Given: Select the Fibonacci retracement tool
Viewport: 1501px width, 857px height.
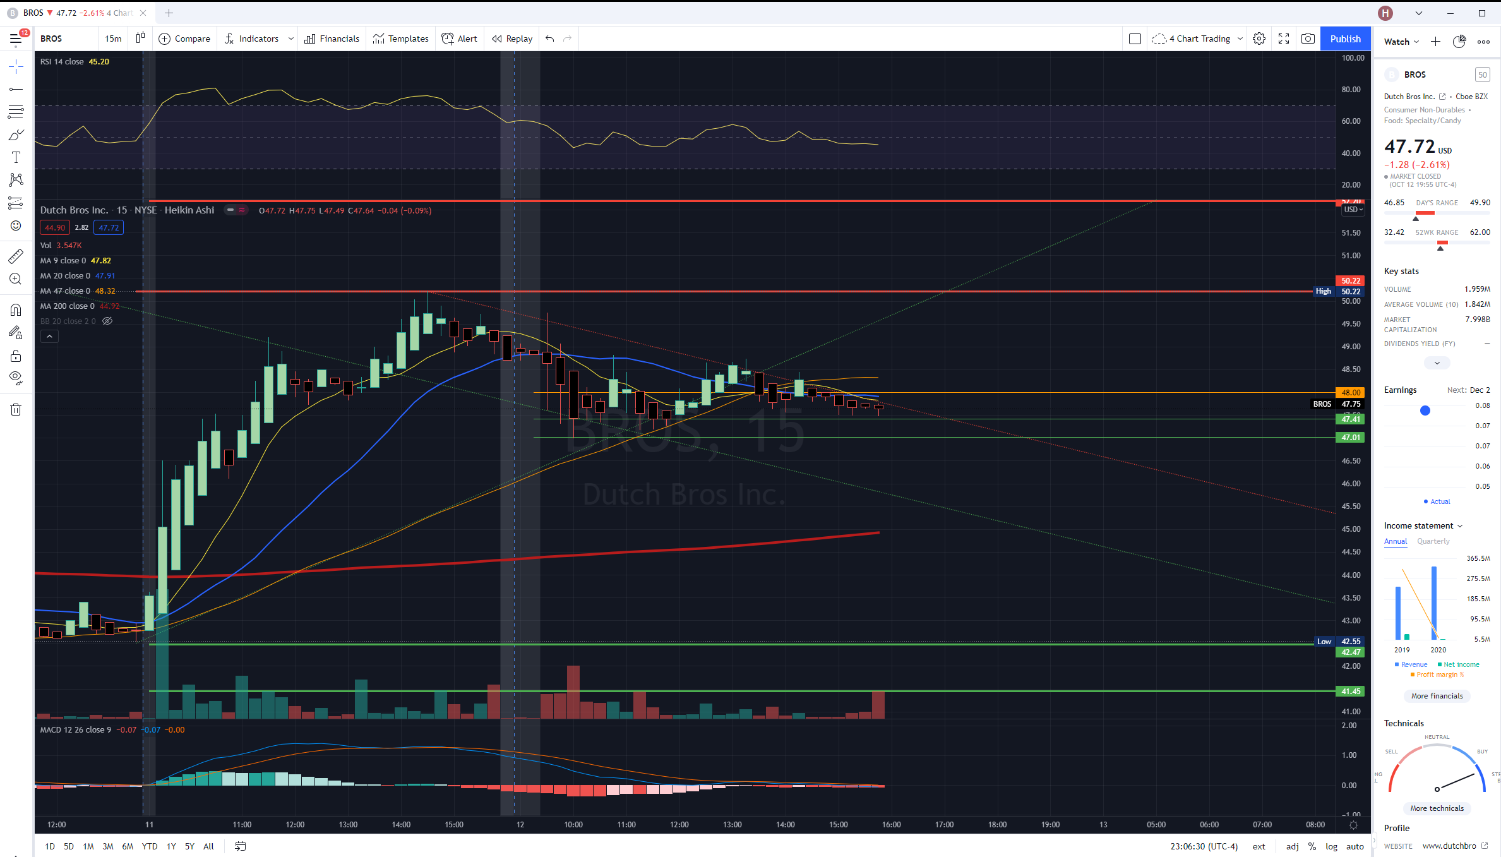Looking at the screenshot, I should [x=16, y=112].
